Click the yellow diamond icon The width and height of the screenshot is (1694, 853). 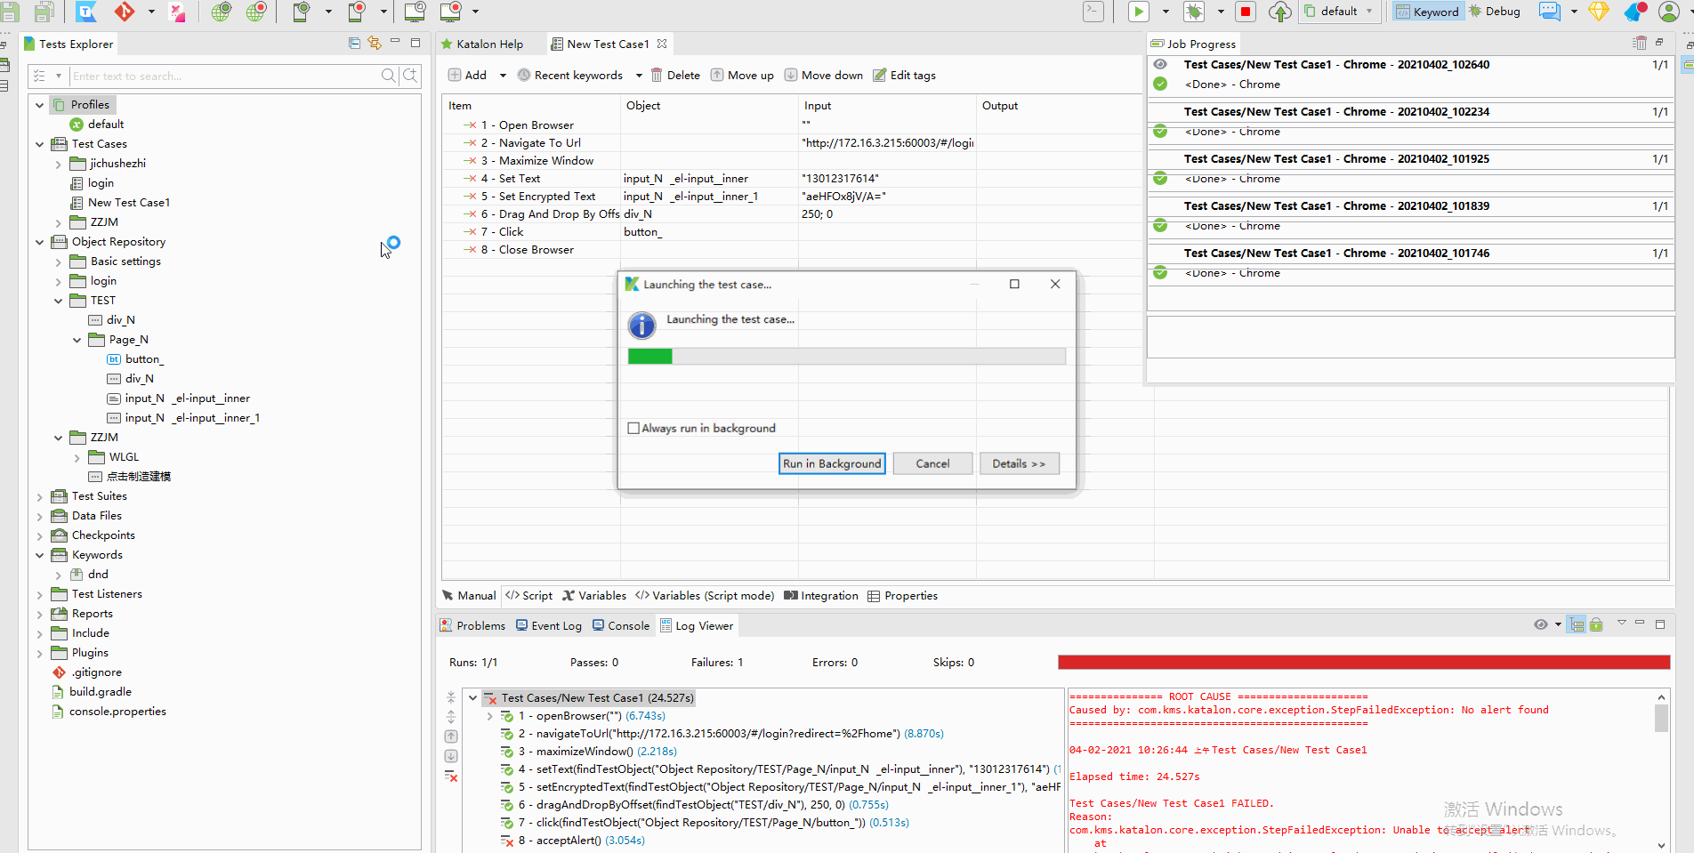1599,12
